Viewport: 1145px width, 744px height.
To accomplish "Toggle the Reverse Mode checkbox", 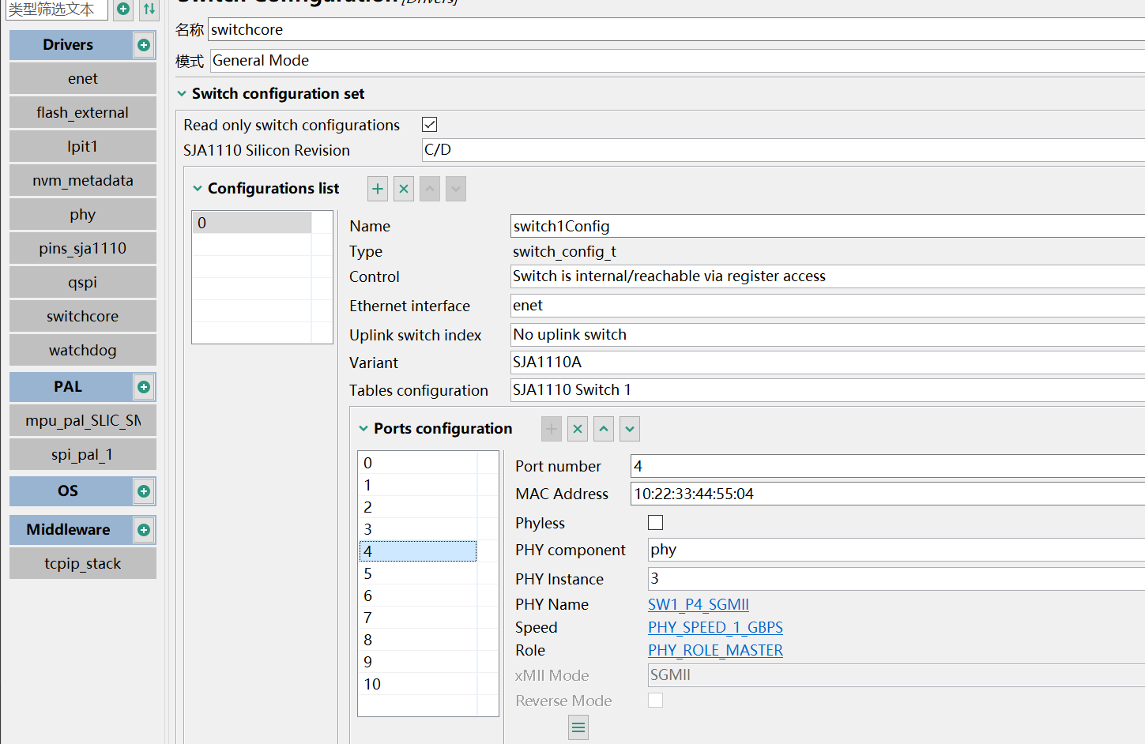I will click(655, 700).
